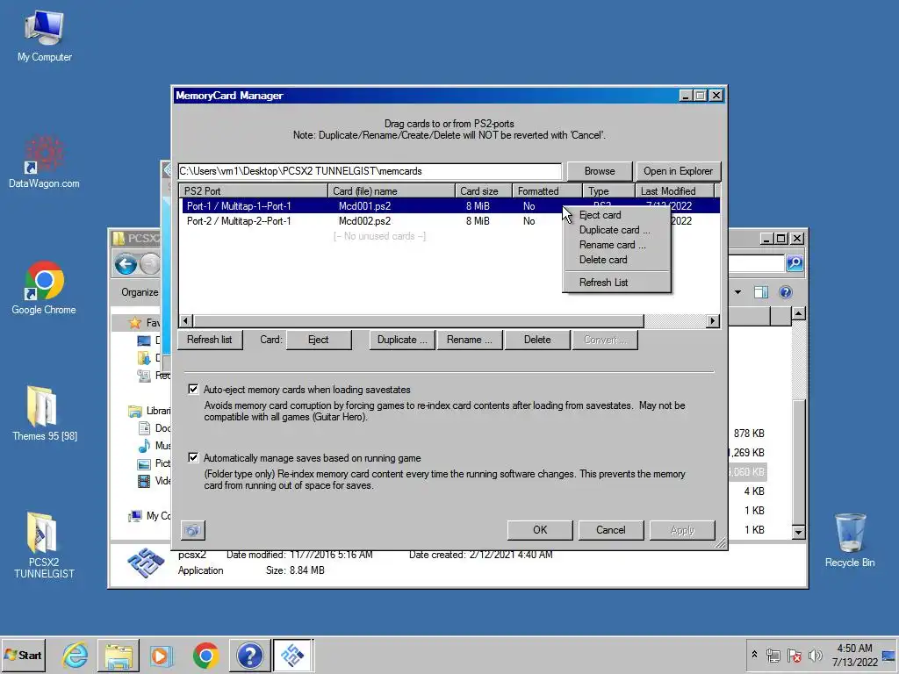Click Cancel in MemoryCard Manager
The height and width of the screenshot is (674, 899).
pos(611,530)
